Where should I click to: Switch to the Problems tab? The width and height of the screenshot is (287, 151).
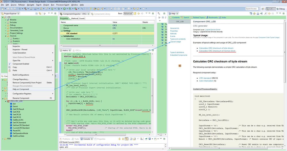tap(64, 139)
